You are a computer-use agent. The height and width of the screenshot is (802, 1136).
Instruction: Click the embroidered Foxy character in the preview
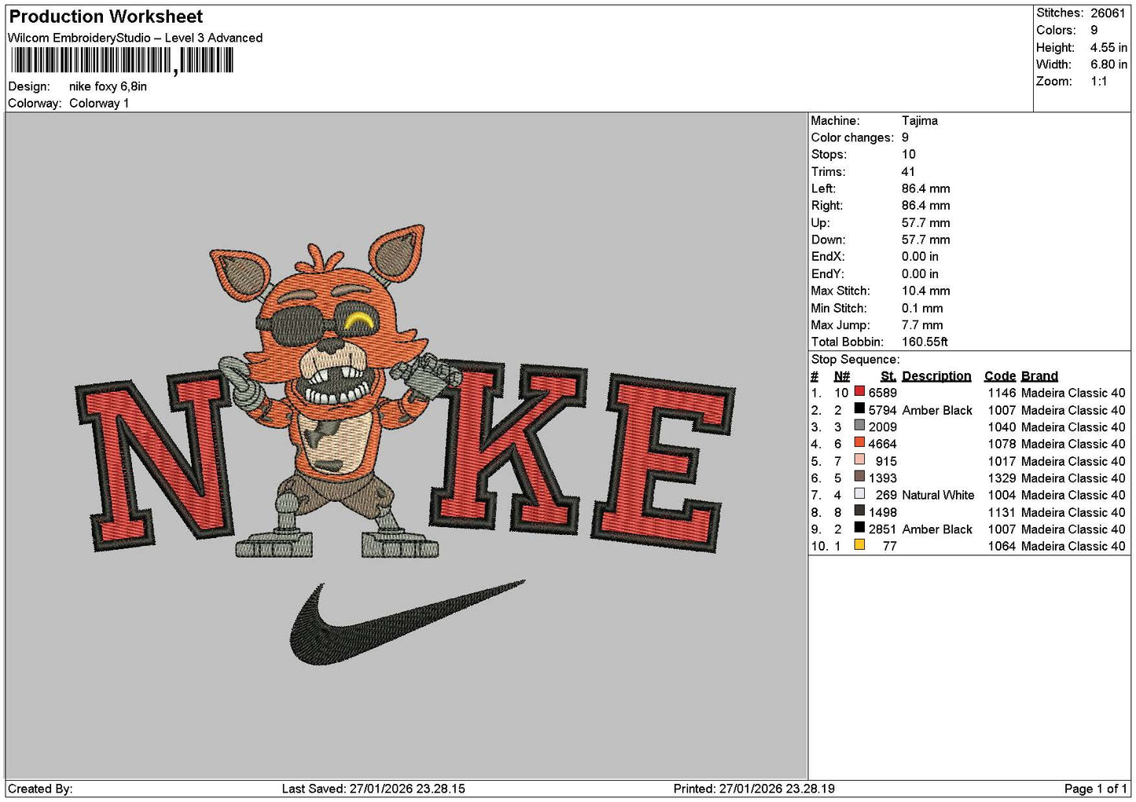[x=336, y=393]
